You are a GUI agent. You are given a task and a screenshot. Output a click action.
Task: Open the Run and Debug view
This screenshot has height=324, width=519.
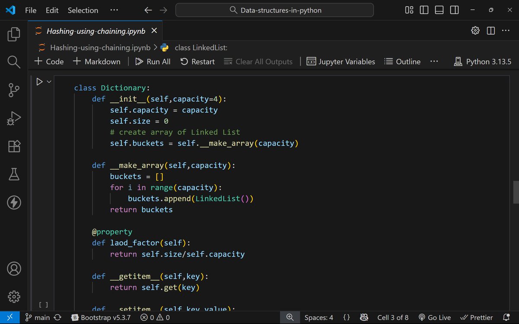click(13, 118)
